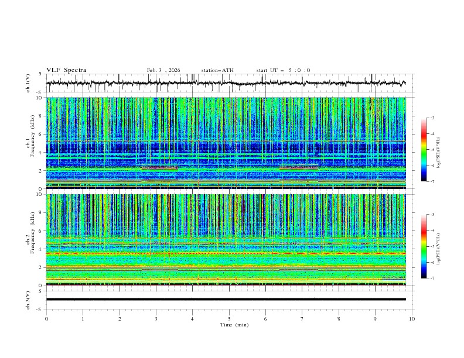Click time axis tick label "7"
464x358 pixels.
pyautogui.click(x=302, y=319)
